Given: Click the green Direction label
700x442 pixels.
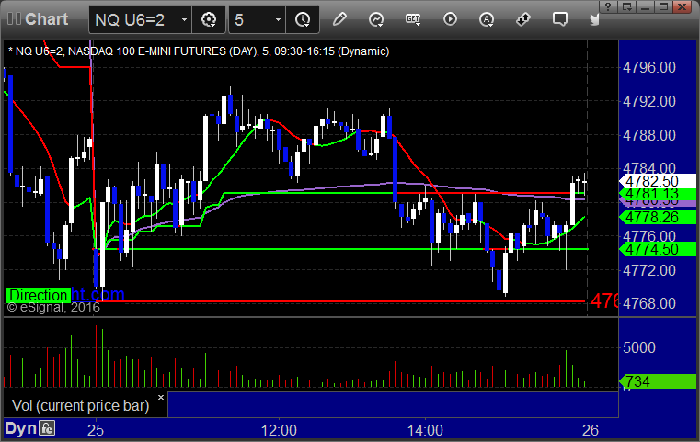Looking at the screenshot, I should tap(39, 295).
